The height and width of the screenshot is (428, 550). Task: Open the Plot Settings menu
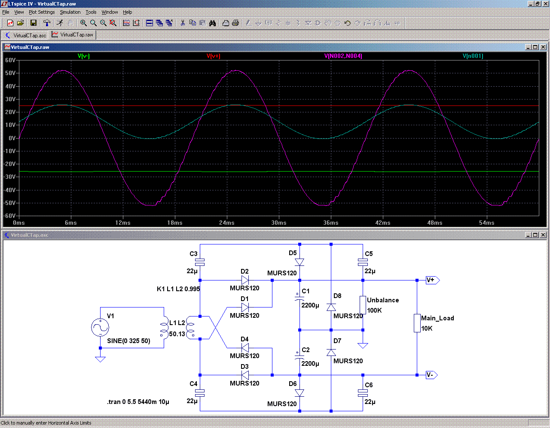[42, 12]
